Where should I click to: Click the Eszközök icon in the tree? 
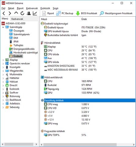[x=7, y=89]
